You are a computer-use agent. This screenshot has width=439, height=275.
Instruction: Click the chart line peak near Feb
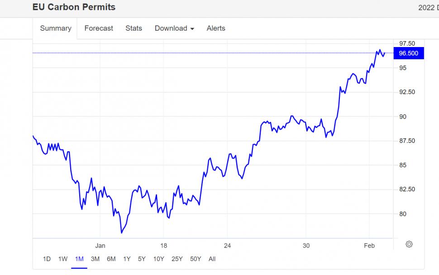tap(380, 50)
